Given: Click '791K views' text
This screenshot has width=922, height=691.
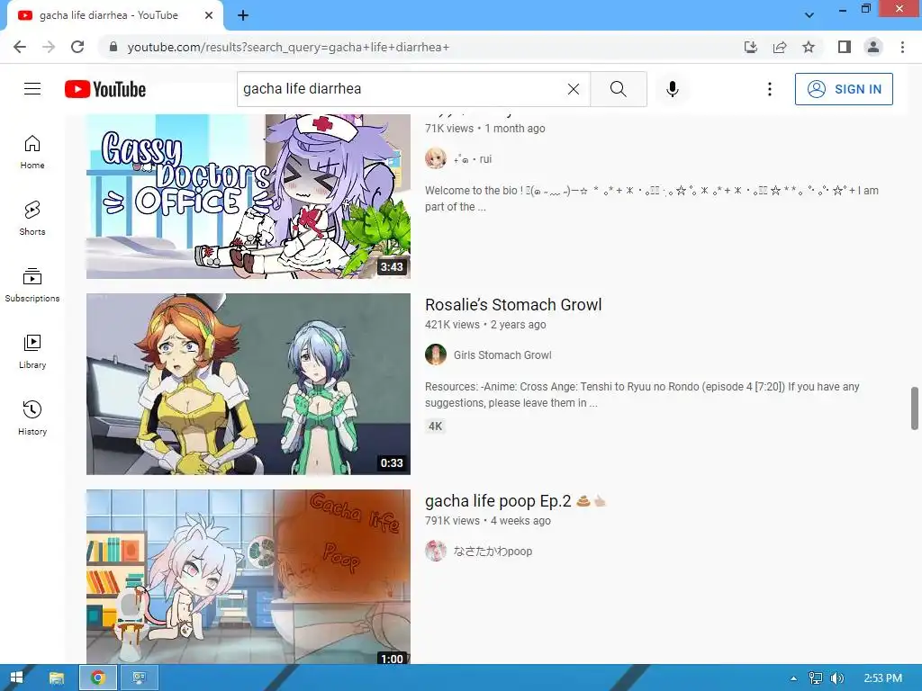Looking at the screenshot, I should (x=452, y=521).
